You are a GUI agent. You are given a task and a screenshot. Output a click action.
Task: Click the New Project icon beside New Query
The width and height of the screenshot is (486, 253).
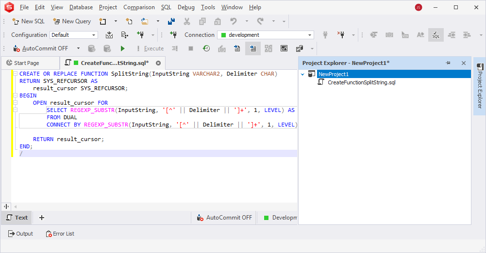[x=102, y=21]
